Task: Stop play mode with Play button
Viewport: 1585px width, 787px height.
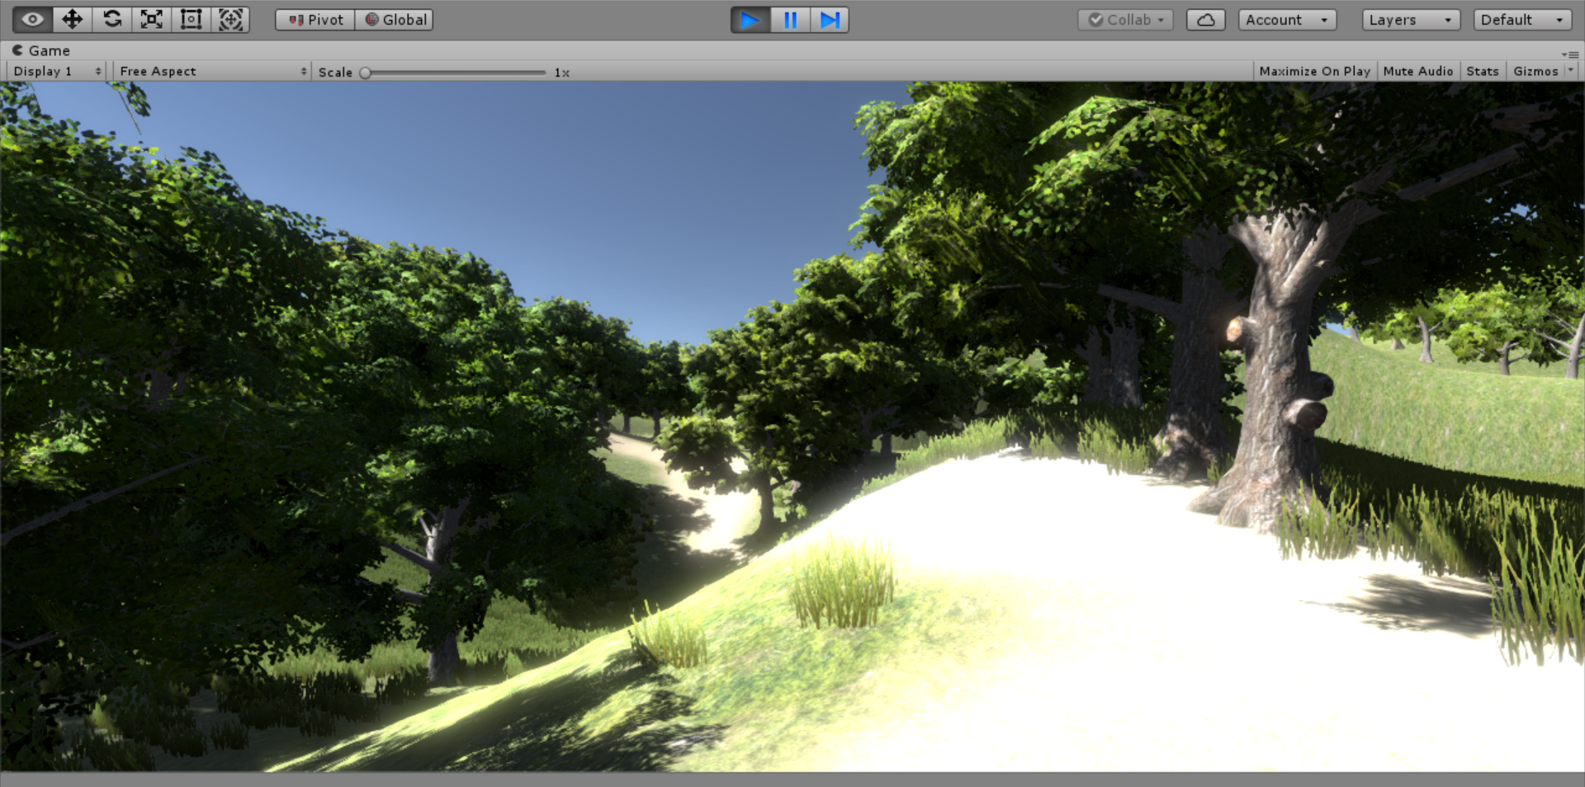Action: pyautogui.click(x=750, y=20)
